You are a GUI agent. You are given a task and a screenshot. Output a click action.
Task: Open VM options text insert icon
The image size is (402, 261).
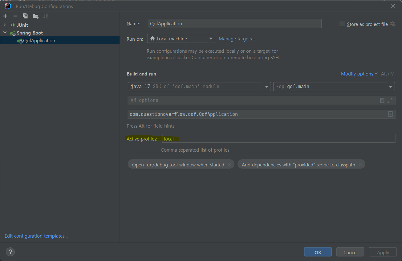[x=382, y=100]
